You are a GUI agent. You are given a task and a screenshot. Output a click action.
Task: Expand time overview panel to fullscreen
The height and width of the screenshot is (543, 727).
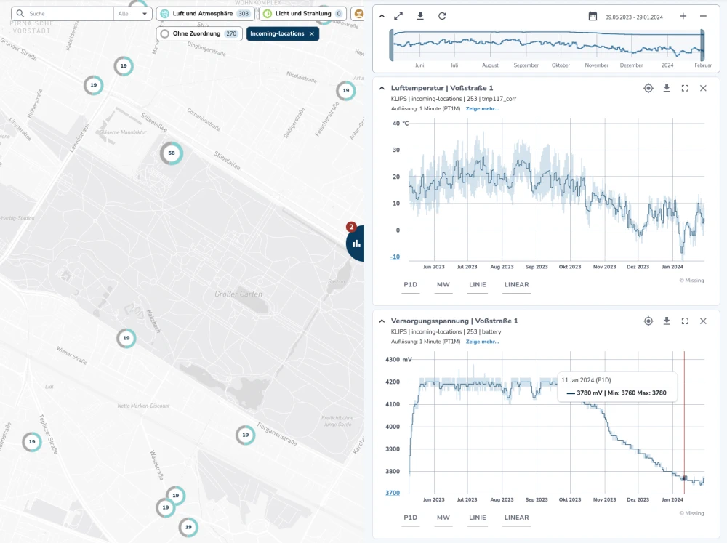click(x=398, y=16)
